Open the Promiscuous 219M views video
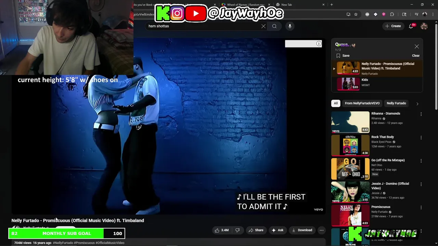The height and width of the screenshot is (246, 438). (x=381, y=207)
